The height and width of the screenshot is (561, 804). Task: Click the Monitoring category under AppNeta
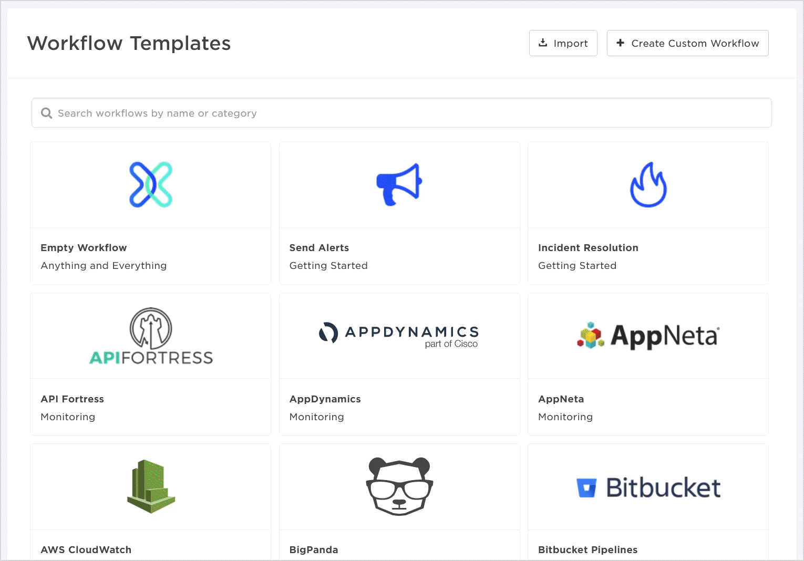pos(565,417)
